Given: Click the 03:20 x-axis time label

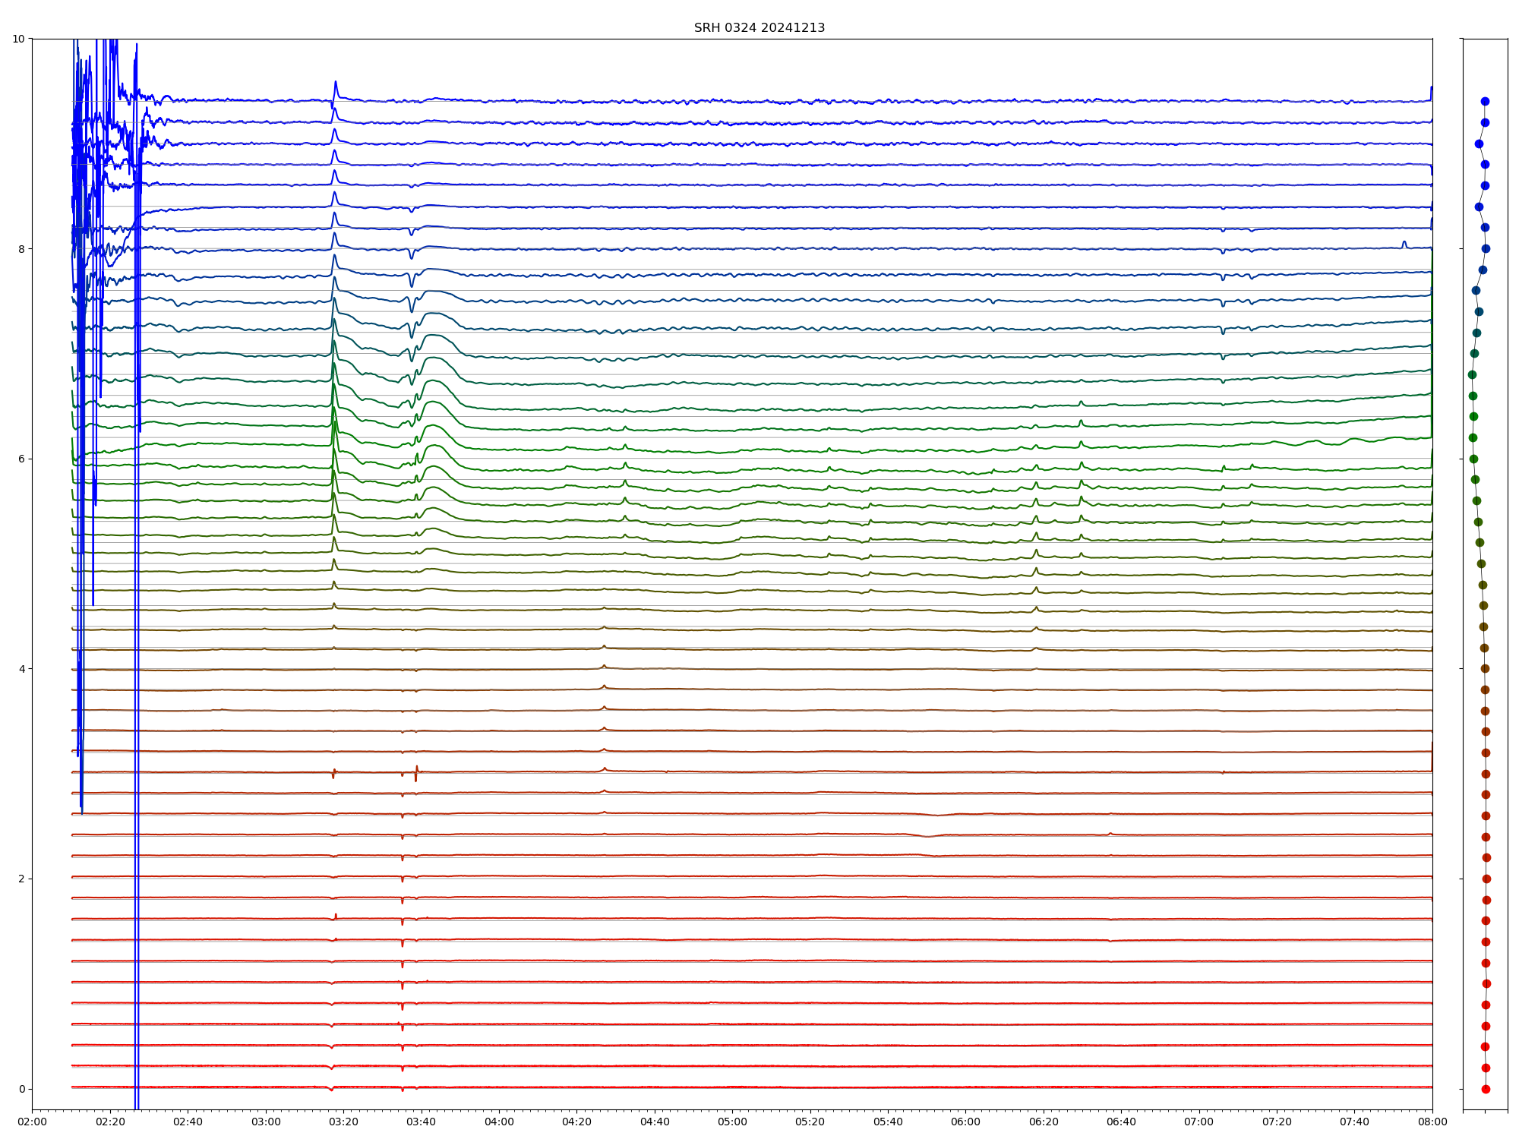Looking at the screenshot, I should pyautogui.click(x=343, y=1122).
